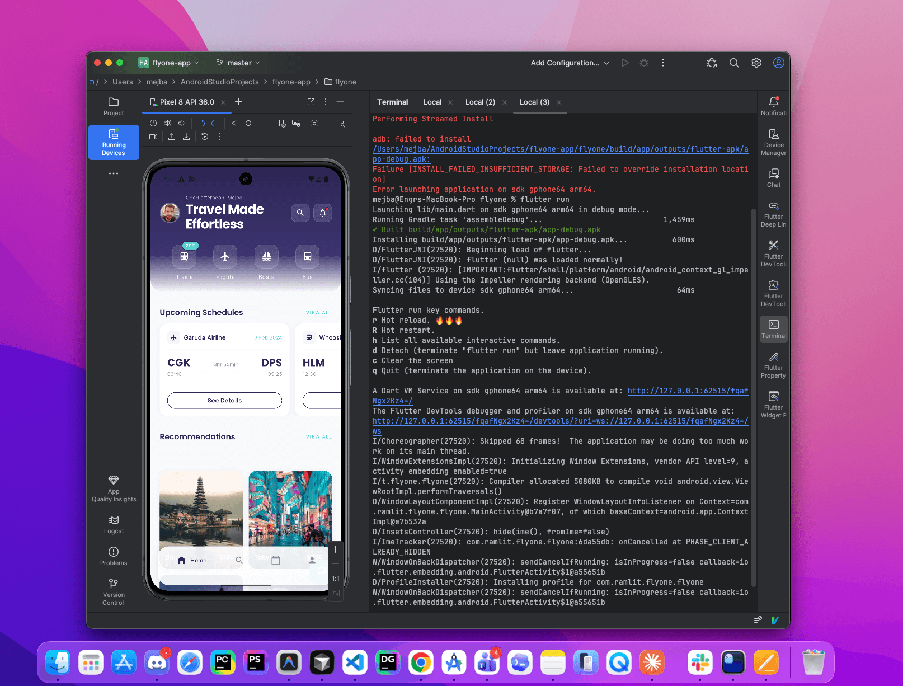Image resolution: width=903 pixels, height=686 pixels.
Task: Open Visual Studio Code from the dock
Action: click(355, 663)
